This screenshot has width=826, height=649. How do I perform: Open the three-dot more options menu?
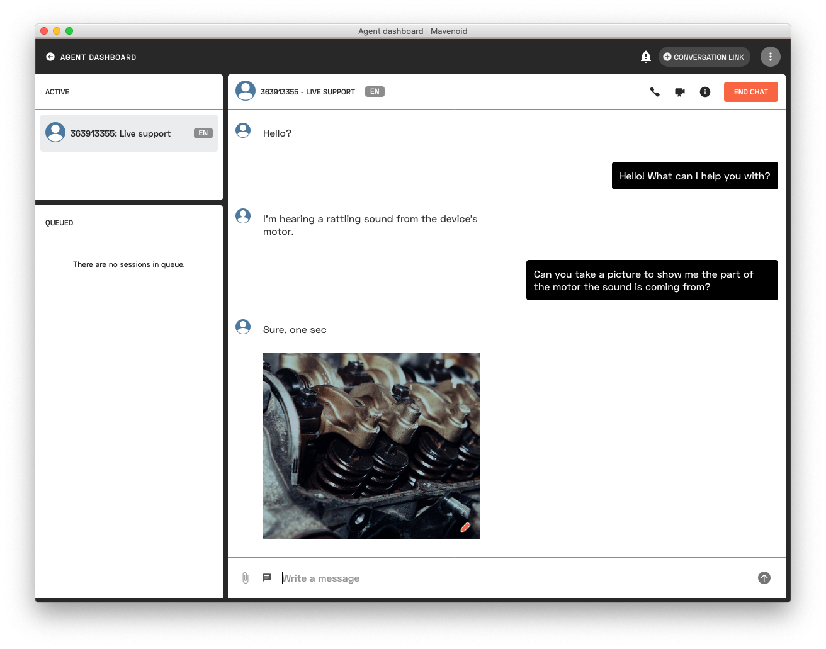770,57
